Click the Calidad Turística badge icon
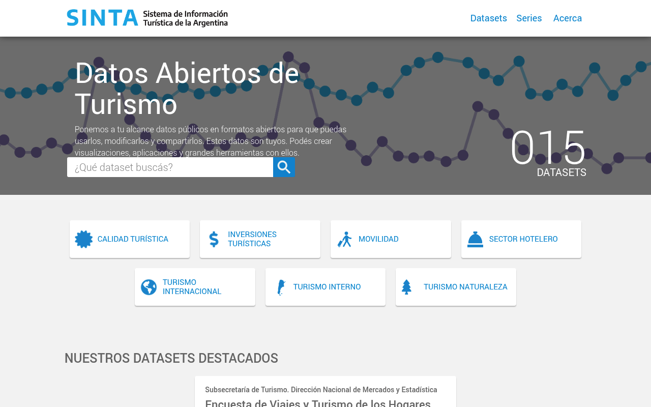This screenshot has height=407, width=651. 84,239
